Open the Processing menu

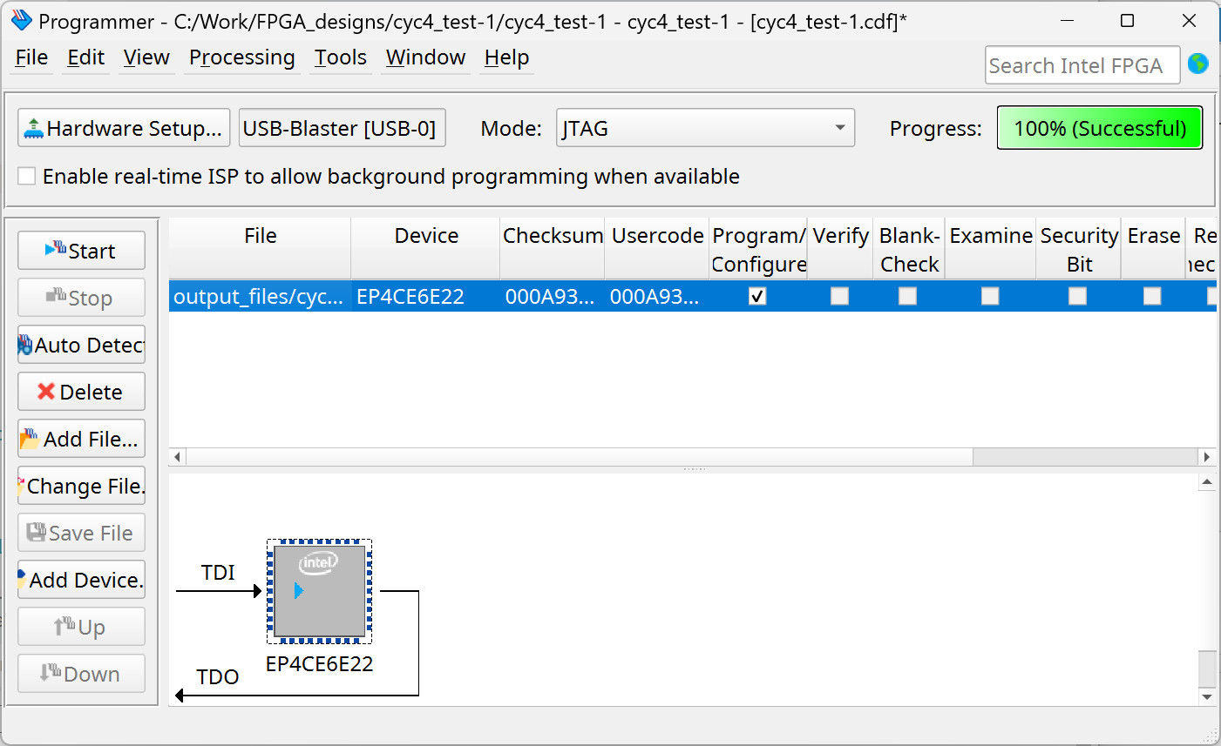coord(241,57)
